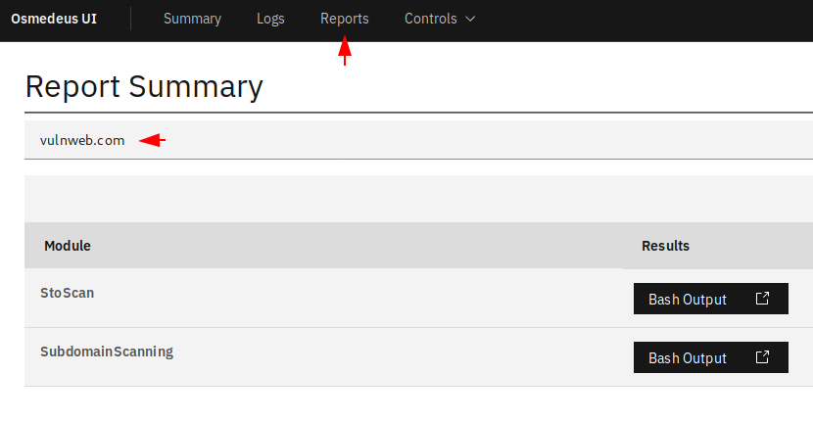Image resolution: width=813 pixels, height=422 pixels.
Task: Click the Results column header
Action: (x=665, y=246)
